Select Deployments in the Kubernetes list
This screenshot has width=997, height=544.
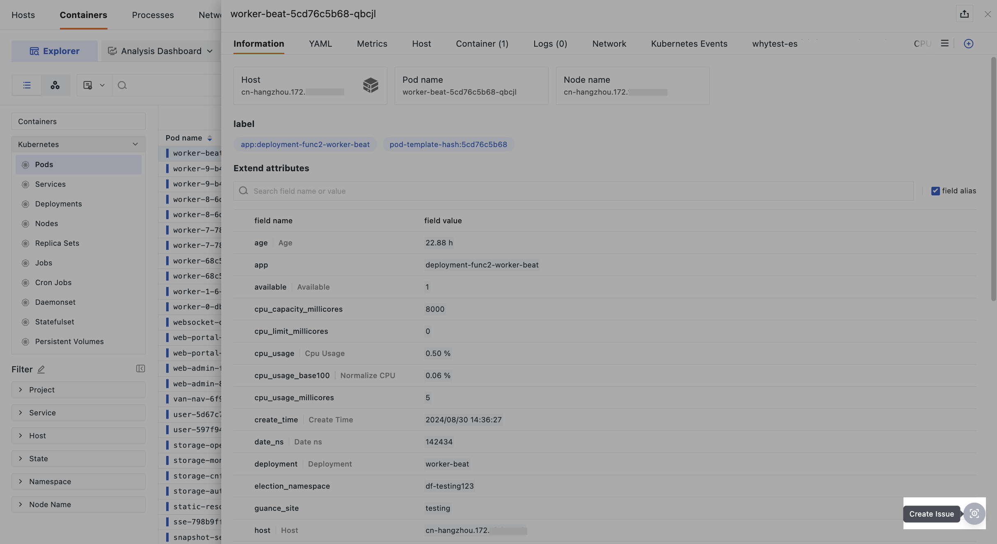click(x=58, y=204)
